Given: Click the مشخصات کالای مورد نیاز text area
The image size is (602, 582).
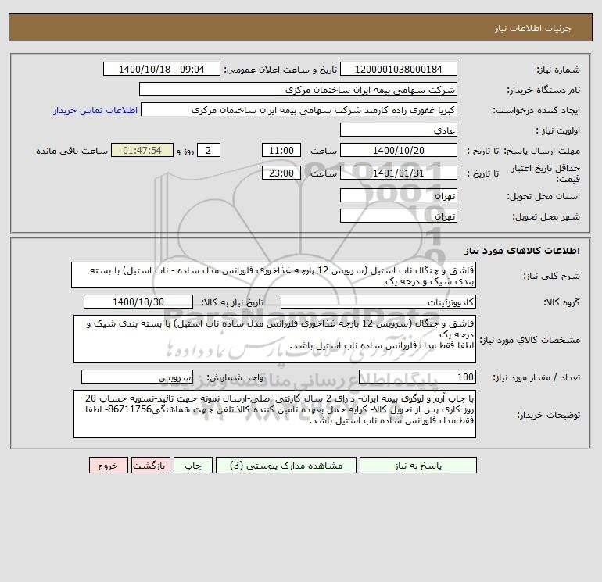Looking at the screenshot, I should click(x=274, y=339).
